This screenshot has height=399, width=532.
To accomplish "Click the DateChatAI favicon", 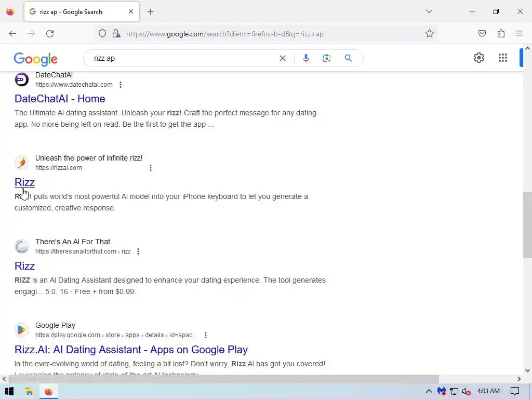I will 22,79.
